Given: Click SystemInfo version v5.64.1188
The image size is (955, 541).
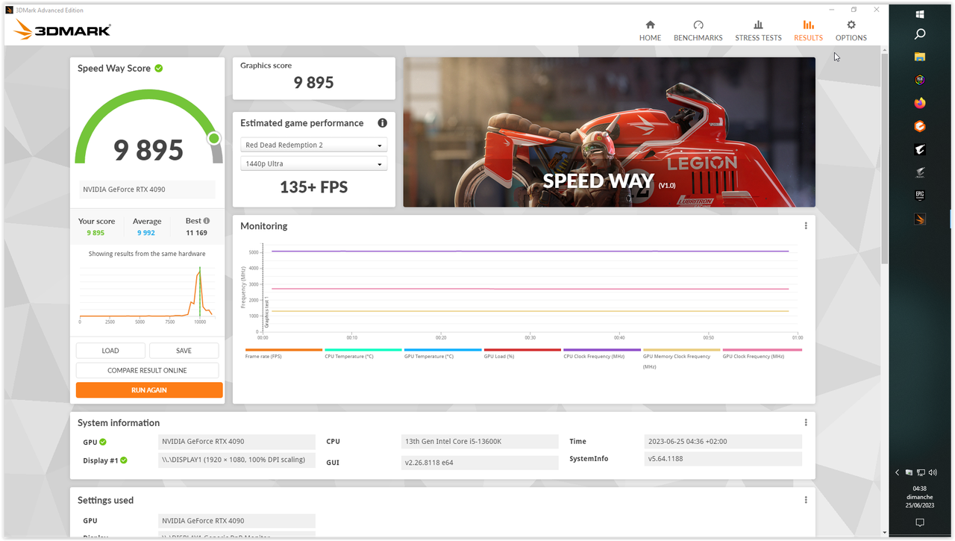Looking at the screenshot, I should (x=723, y=459).
